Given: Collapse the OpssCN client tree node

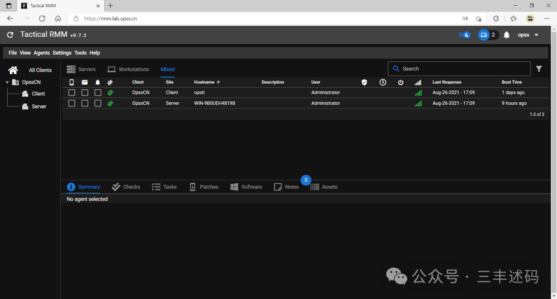Looking at the screenshot, I should (x=7, y=82).
